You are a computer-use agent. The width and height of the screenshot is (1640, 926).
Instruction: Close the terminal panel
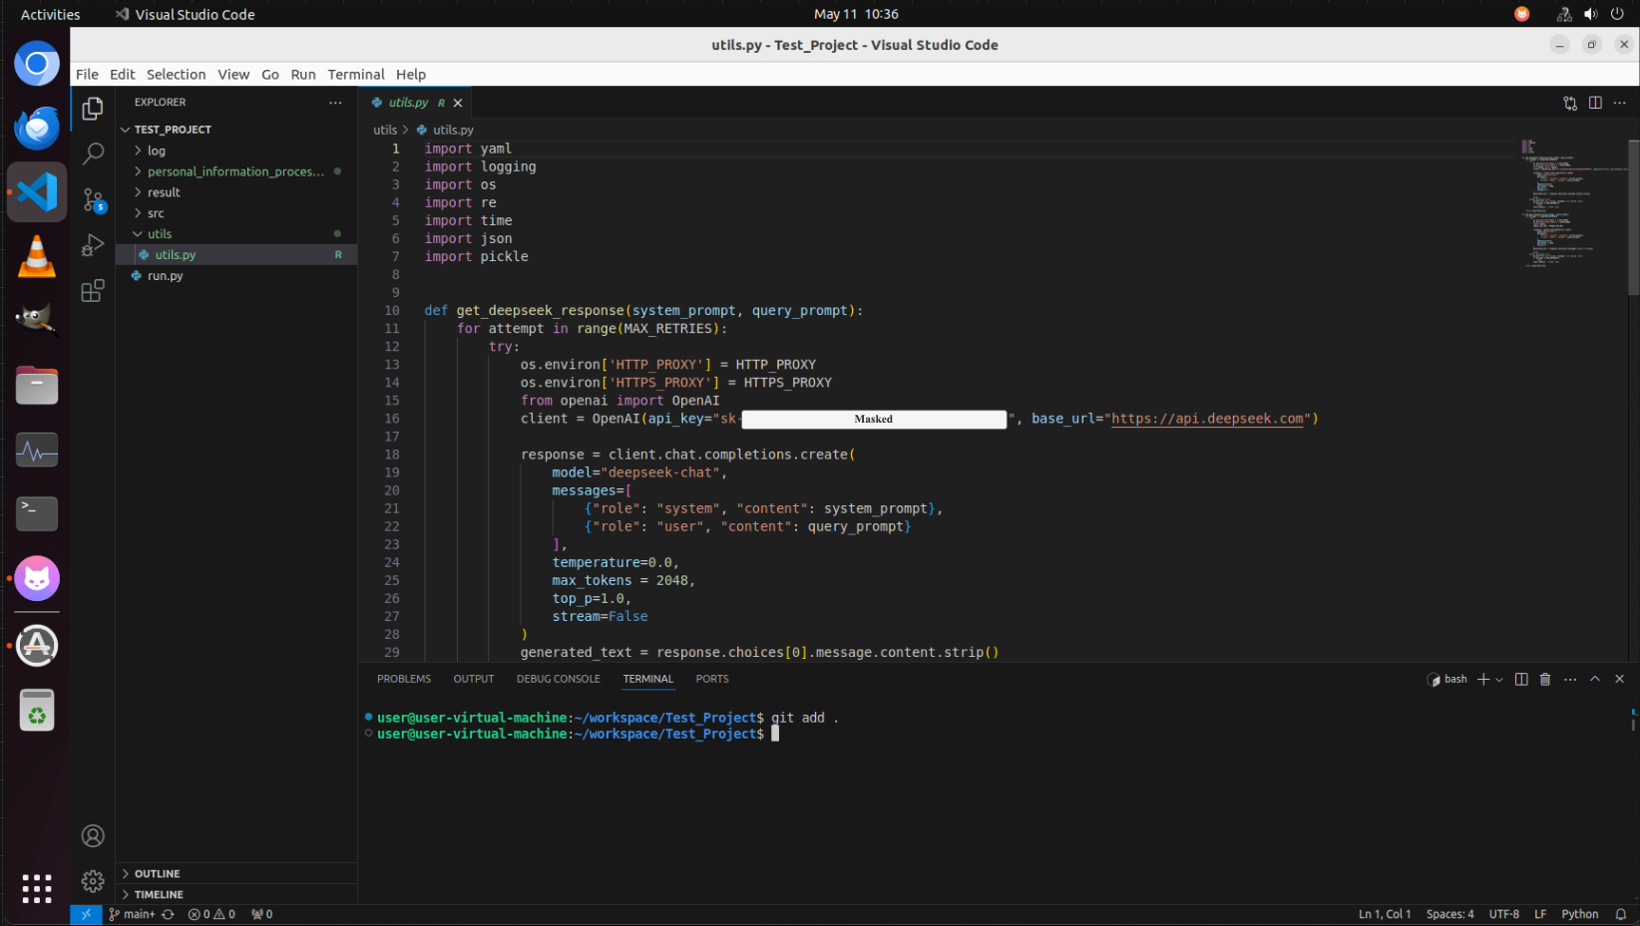tap(1619, 679)
